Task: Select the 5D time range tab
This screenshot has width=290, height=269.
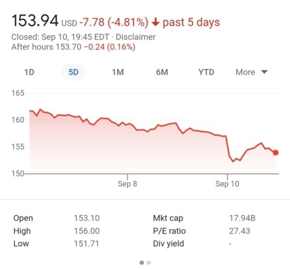Action: click(73, 72)
